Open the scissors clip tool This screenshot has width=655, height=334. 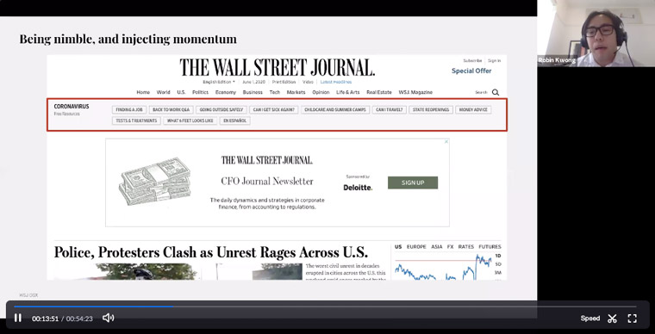(613, 319)
